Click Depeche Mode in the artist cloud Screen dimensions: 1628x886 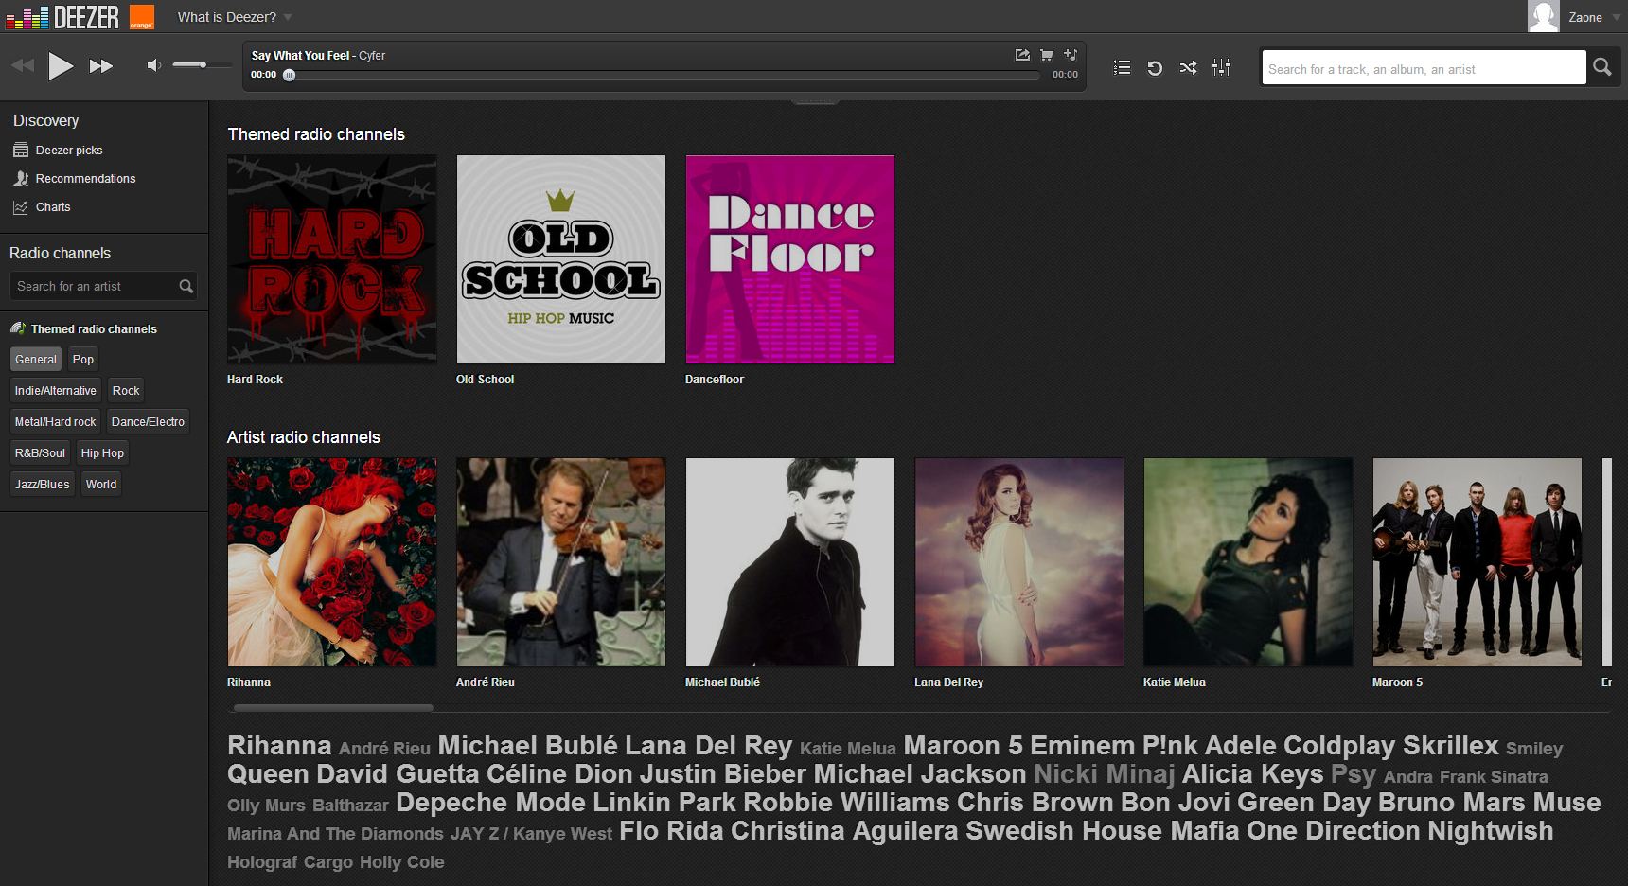pos(490,803)
